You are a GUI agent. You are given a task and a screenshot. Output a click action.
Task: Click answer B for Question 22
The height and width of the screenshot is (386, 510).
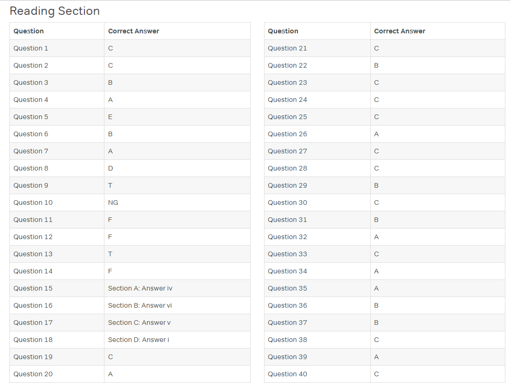tap(376, 66)
